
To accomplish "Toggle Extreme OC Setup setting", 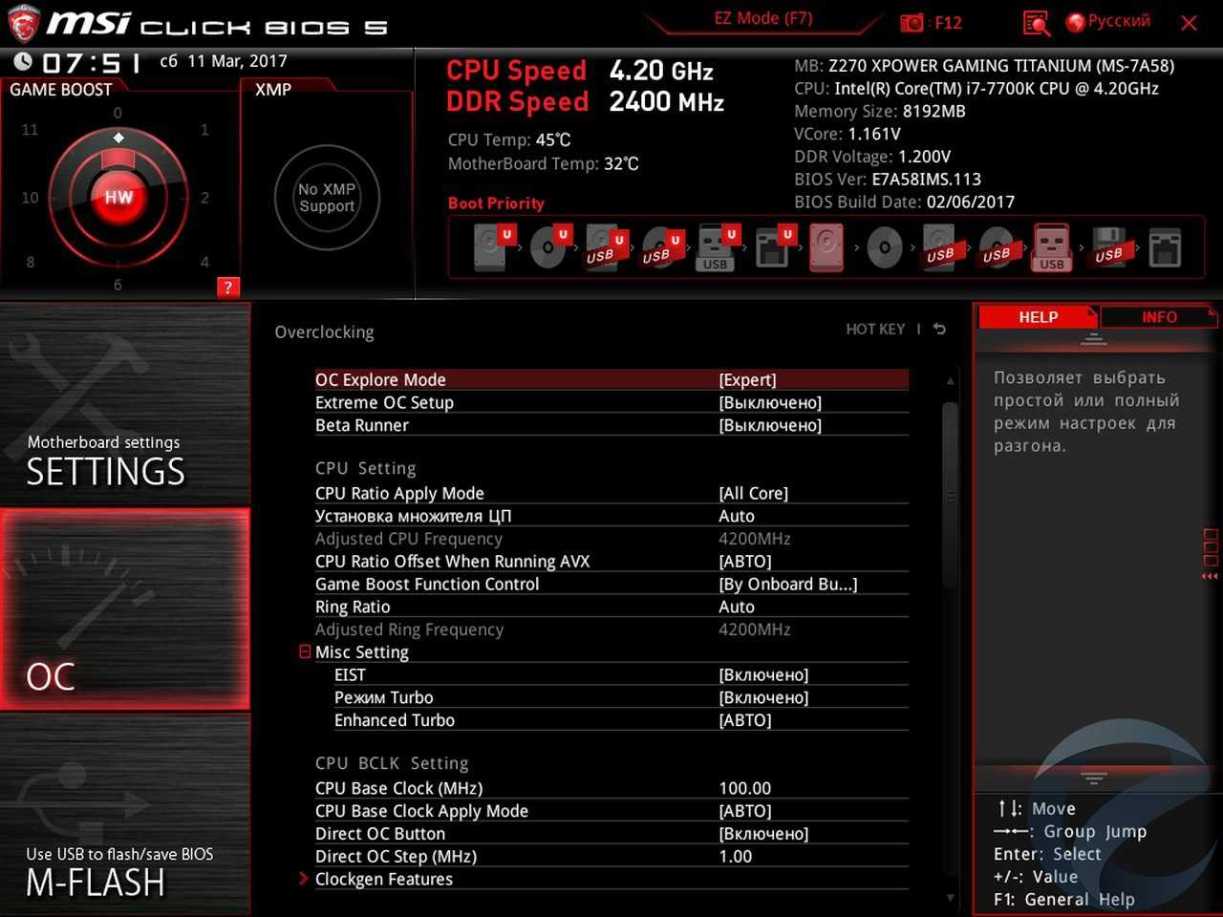I will coord(611,403).
